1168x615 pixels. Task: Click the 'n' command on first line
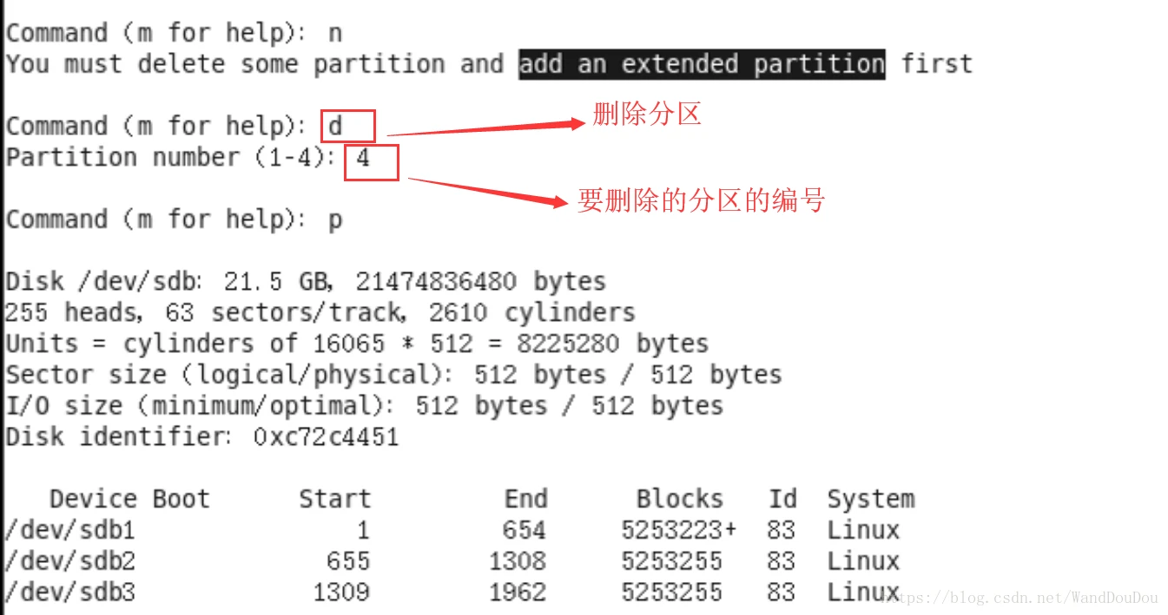[335, 34]
